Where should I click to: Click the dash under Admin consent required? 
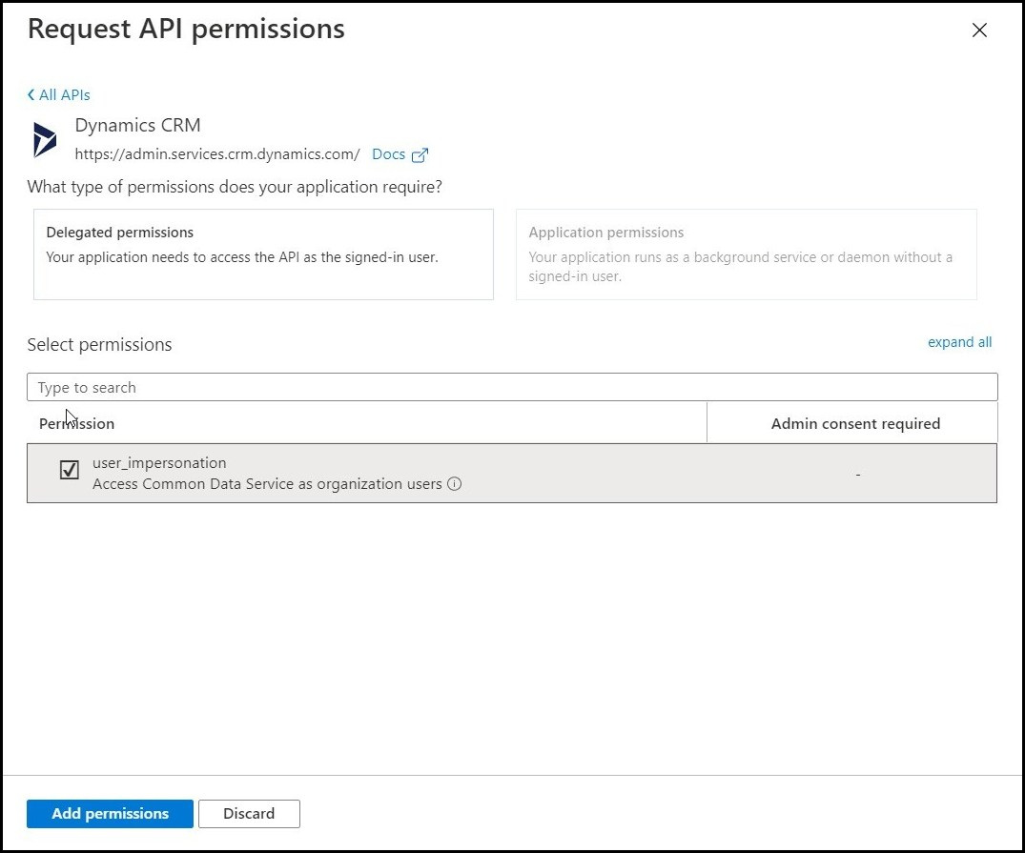tap(858, 474)
